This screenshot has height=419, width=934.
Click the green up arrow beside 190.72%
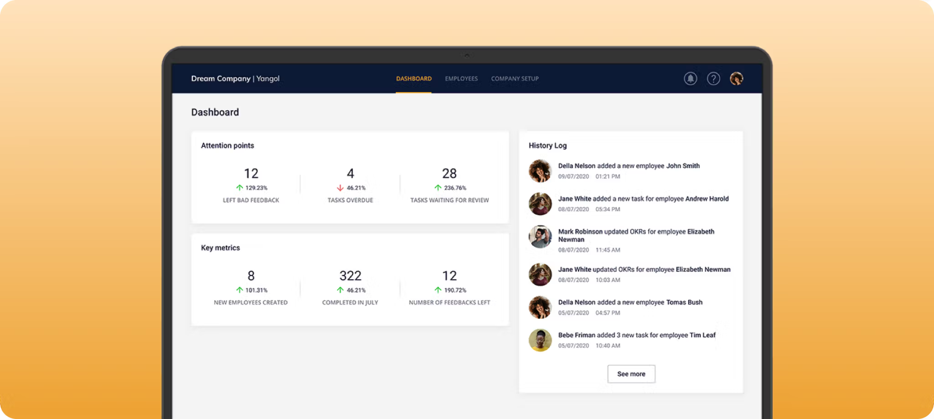tap(438, 290)
